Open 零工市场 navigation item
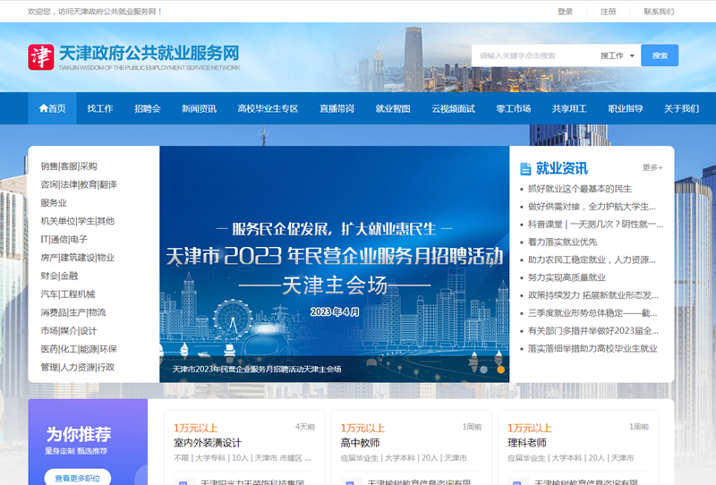This screenshot has width=716, height=485. click(514, 108)
